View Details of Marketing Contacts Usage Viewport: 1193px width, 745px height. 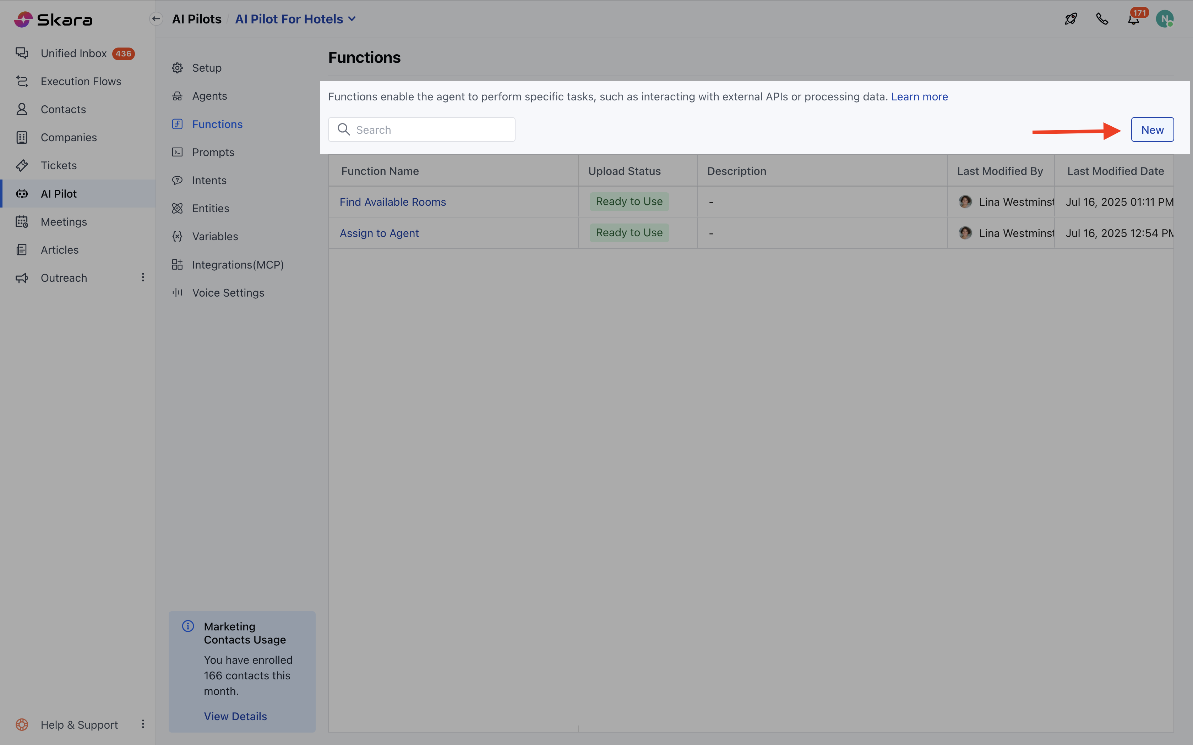click(235, 716)
